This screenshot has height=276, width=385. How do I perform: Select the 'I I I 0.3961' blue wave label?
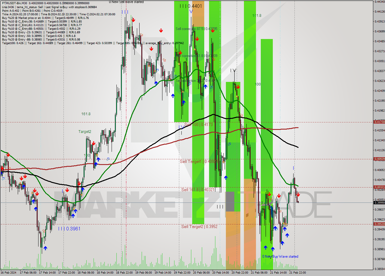tap(69, 229)
